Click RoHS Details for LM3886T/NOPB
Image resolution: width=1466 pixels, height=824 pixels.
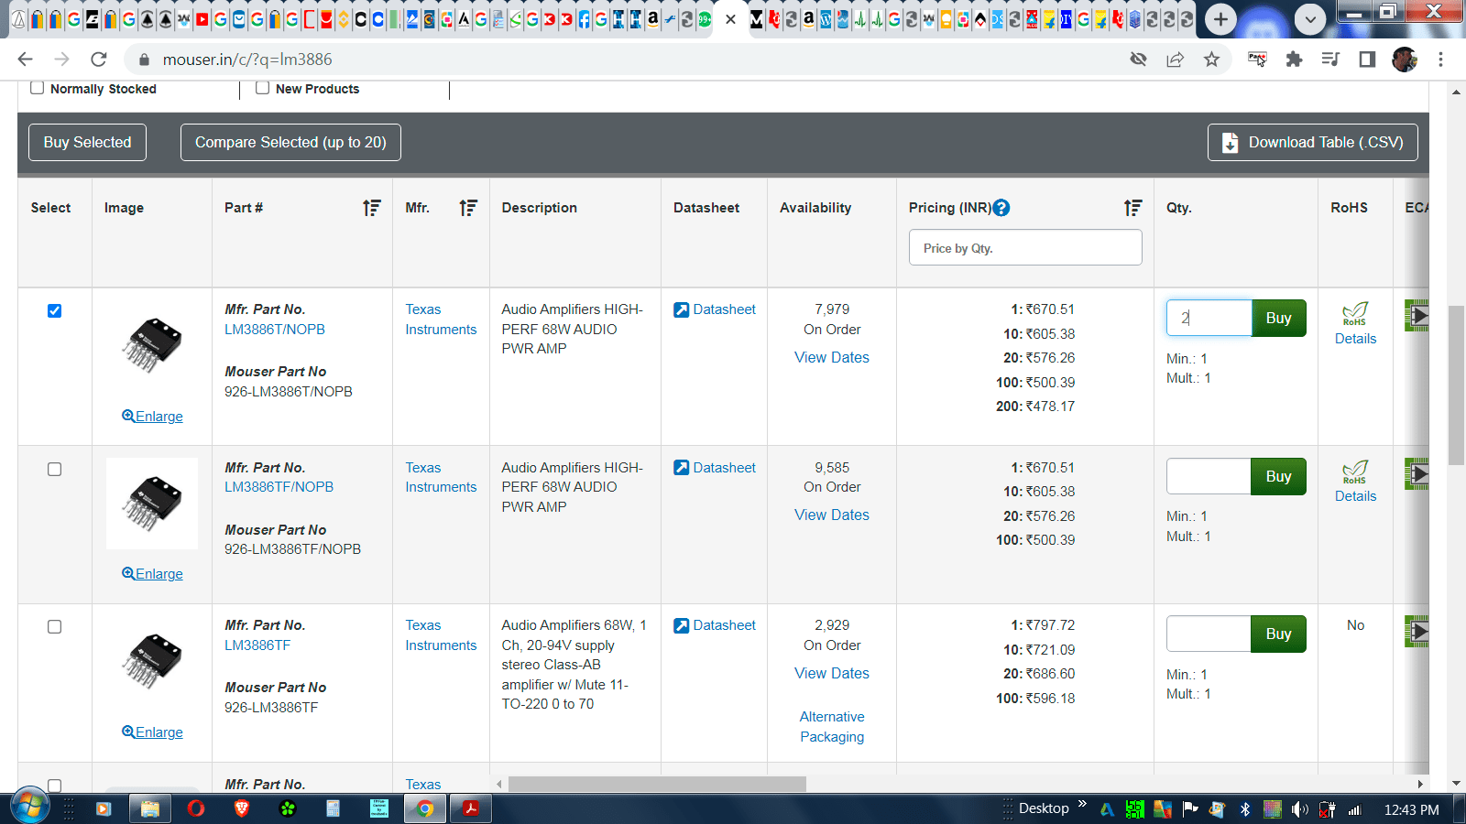[1355, 339]
